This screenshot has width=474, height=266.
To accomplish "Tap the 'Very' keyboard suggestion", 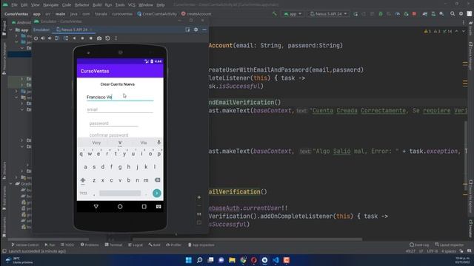I will click(96, 143).
